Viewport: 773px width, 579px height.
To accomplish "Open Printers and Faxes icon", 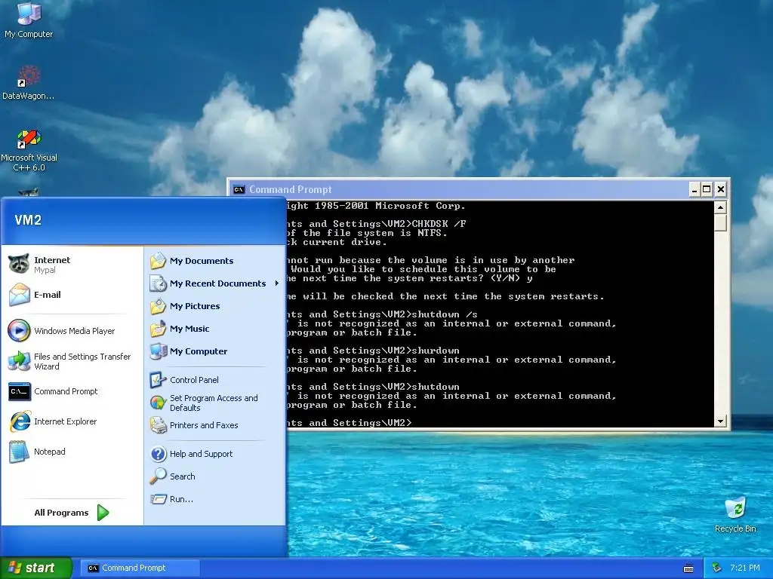I will (x=158, y=425).
